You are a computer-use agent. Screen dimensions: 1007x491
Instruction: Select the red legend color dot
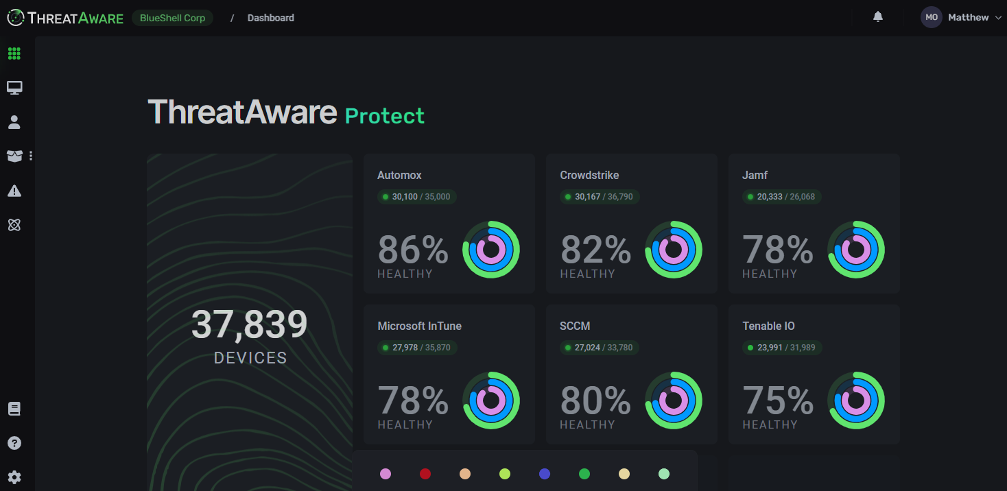(425, 474)
